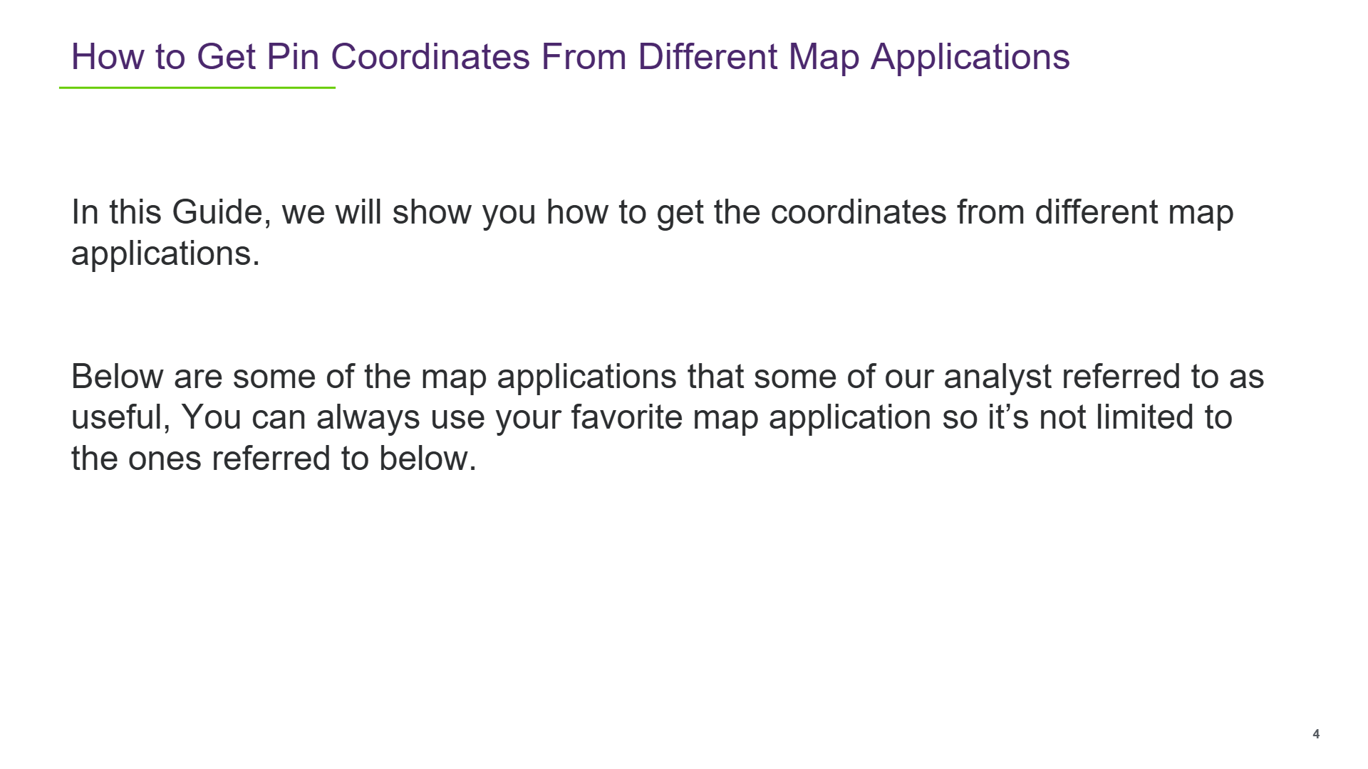Screen dimensions: 1368x769
Task: Click the word "Coordinates" in the title
Action: click(430, 57)
